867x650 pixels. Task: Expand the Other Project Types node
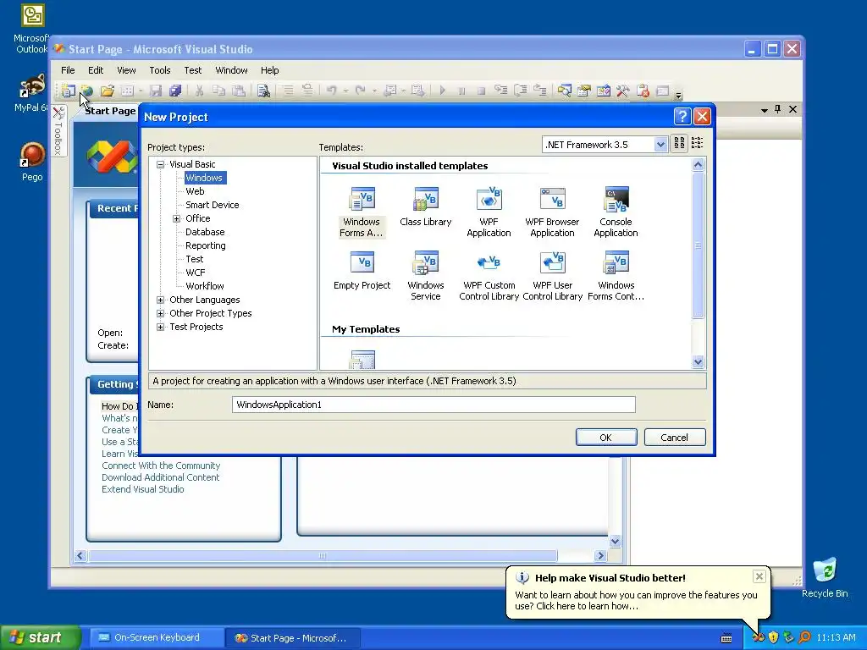coord(160,313)
